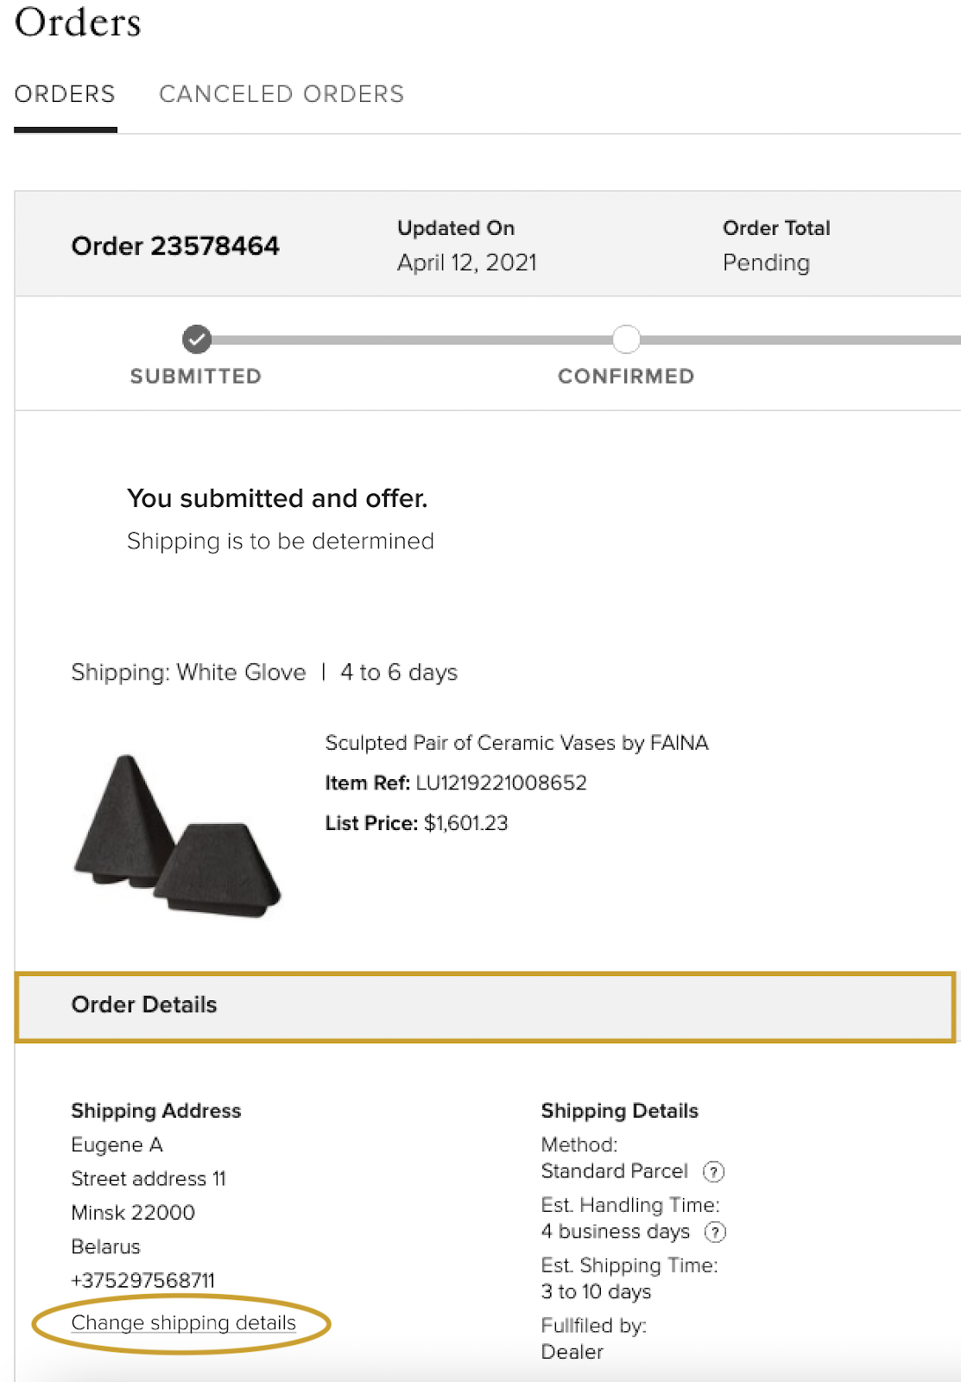This screenshot has height=1382, width=961.
Task: Select the Orders tab
Action: 65,94
